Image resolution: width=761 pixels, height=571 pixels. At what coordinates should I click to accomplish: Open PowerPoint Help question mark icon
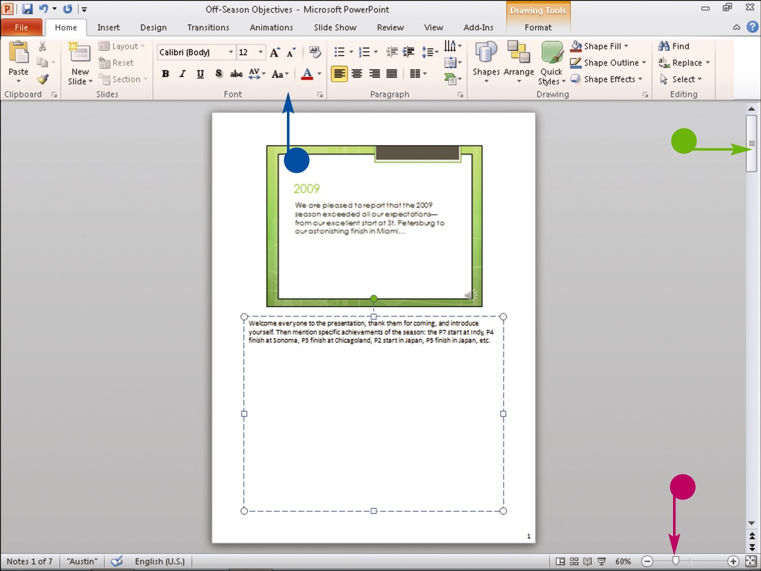click(x=752, y=27)
